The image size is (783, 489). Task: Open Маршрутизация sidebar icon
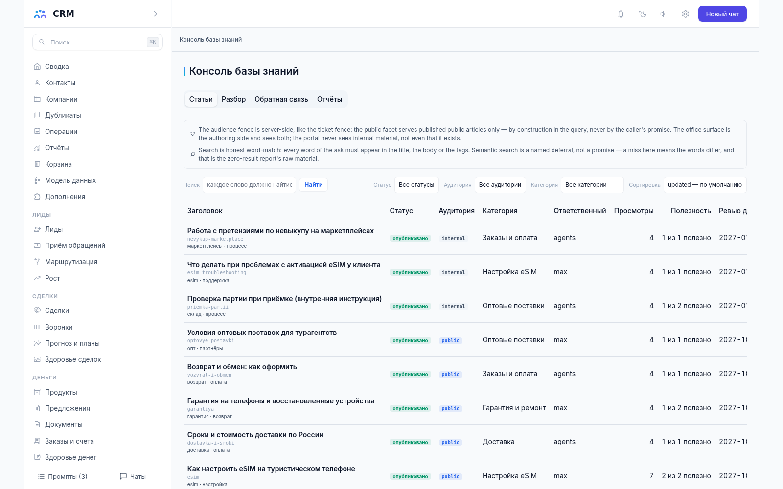(x=37, y=262)
